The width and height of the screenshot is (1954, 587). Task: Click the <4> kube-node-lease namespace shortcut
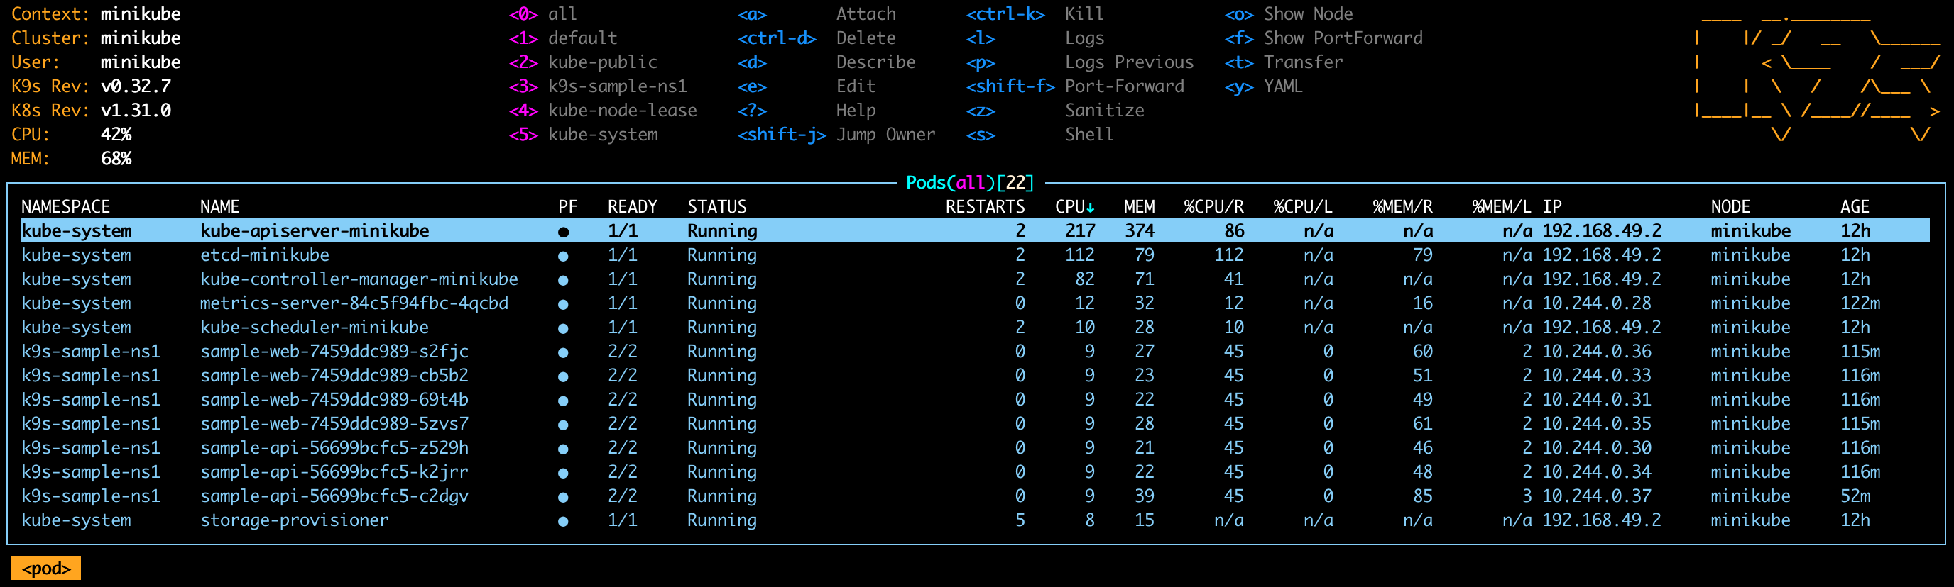tap(603, 111)
